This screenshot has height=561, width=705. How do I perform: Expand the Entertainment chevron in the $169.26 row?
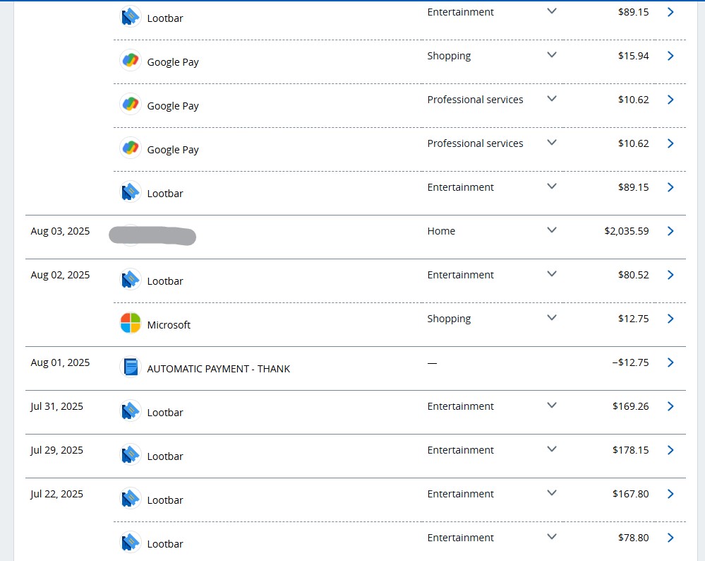tap(552, 406)
